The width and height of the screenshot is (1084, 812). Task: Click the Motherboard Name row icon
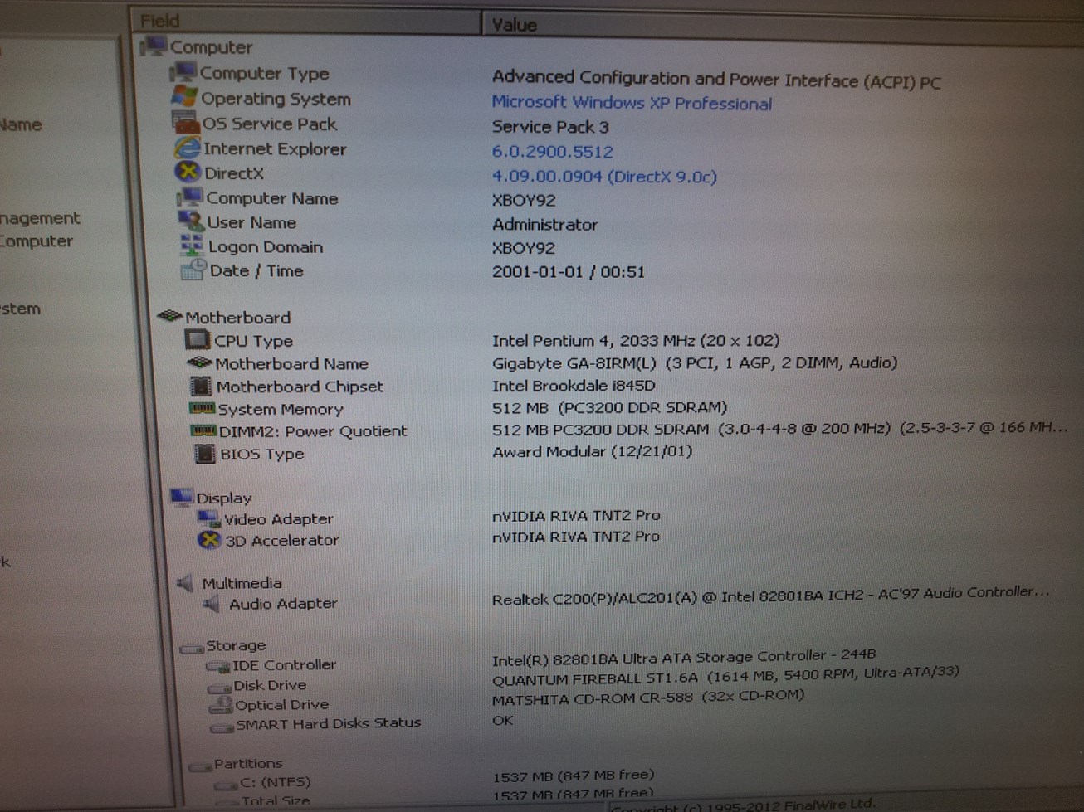tap(200, 362)
